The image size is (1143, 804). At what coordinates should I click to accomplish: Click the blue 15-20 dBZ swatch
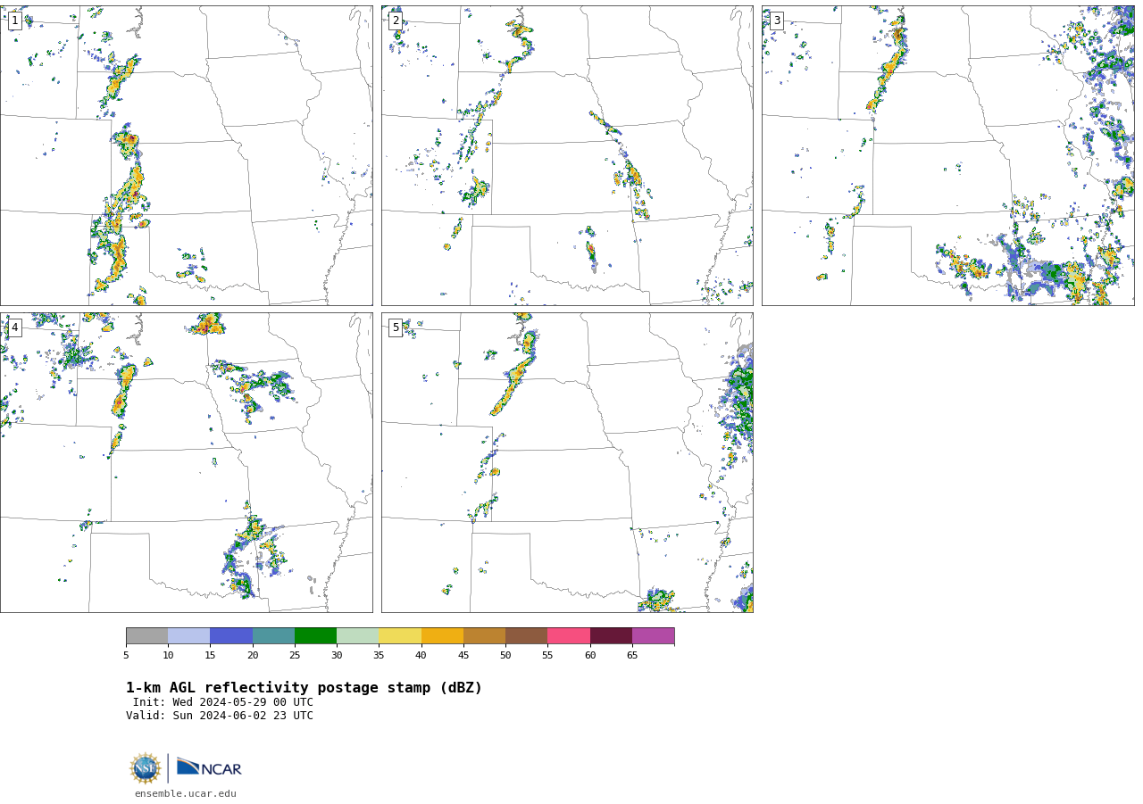tap(231, 636)
